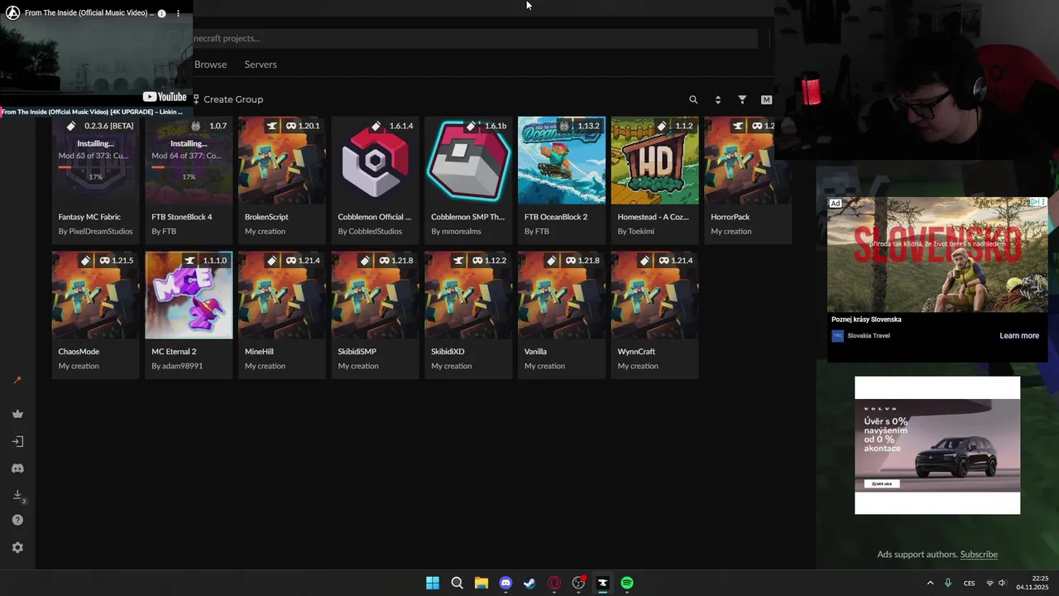This screenshot has height=596, width=1059.
Task: Open Homestead - A Cozy modpack thumbnail
Action: click(x=654, y=161)
